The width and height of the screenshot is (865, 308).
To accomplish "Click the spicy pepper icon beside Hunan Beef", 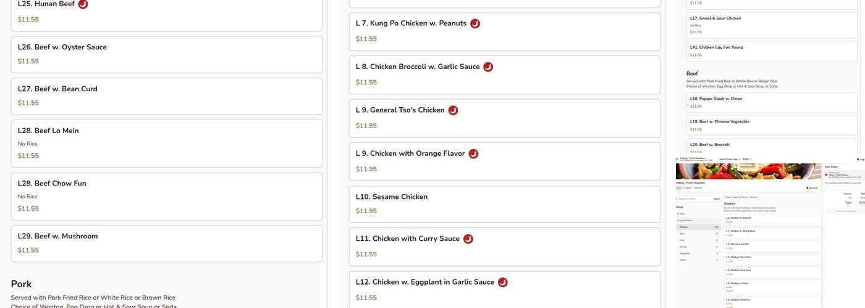I will tap(83, 4).
